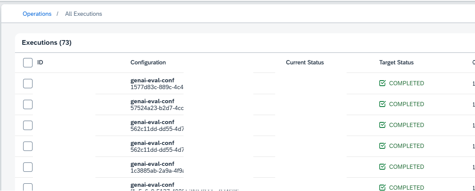Select the checkbox for row 1c3885ab-2a9a-4f9a
Viewport: 475px width, 191px height.
pos(28,167)
